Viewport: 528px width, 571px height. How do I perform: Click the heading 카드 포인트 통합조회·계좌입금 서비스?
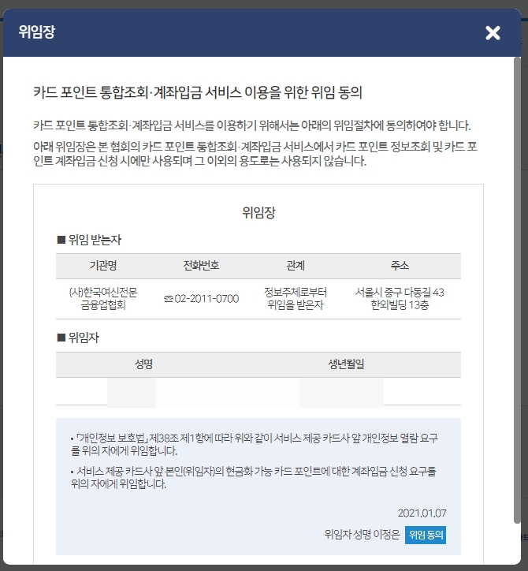tap(198, 92)
